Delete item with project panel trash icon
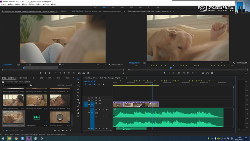 coord(70,130)
